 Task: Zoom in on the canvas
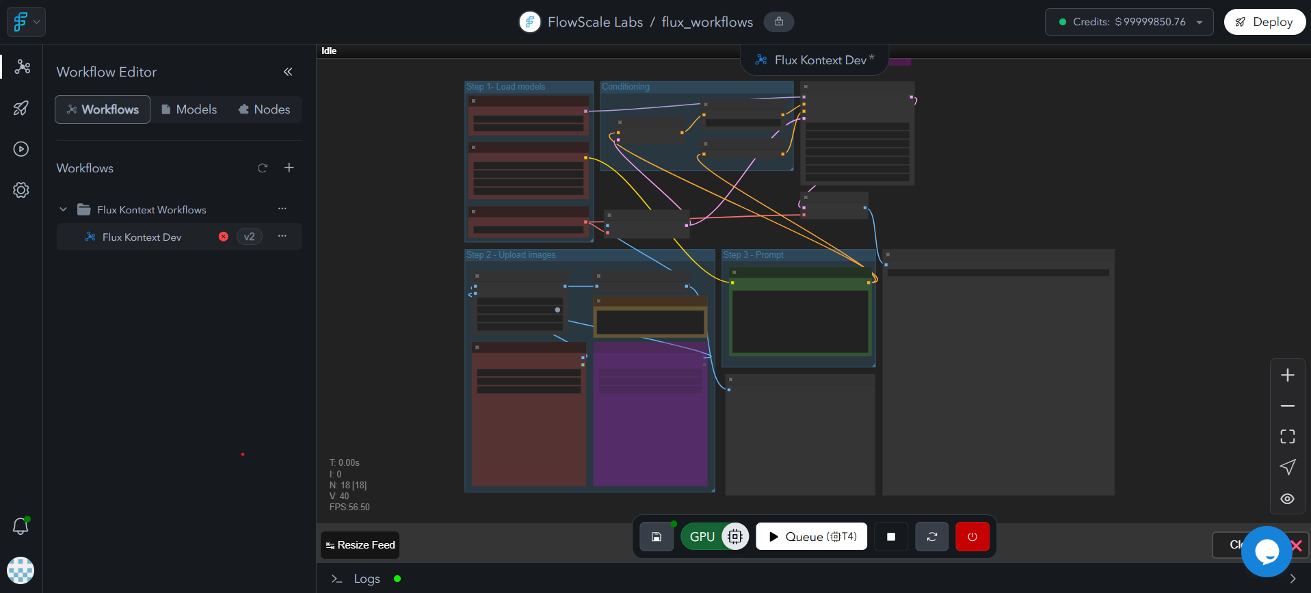click(1288, 375)
